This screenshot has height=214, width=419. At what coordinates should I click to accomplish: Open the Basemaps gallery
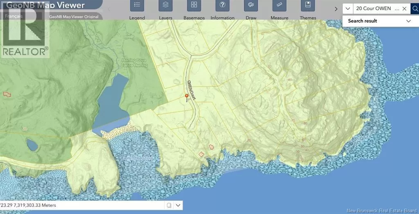[194, 6]
